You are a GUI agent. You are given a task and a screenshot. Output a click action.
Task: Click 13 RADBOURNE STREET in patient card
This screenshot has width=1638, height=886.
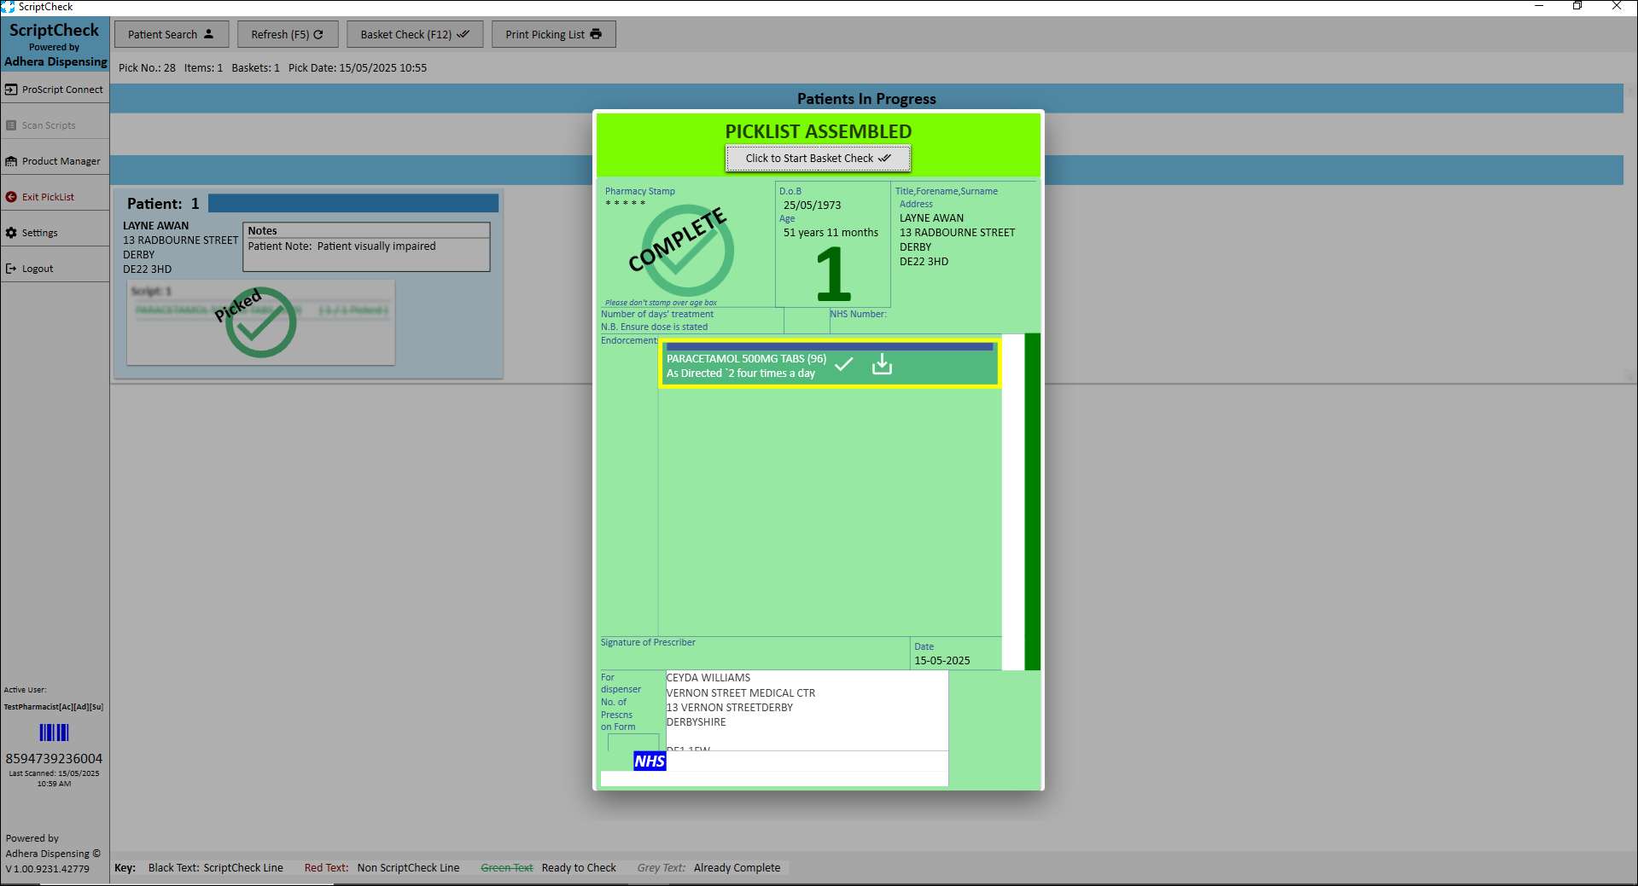click(x=180, y=240)
